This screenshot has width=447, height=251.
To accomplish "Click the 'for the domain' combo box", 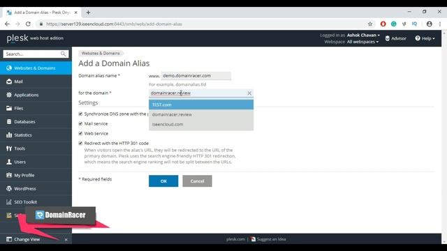I will (x=201, y=93).
